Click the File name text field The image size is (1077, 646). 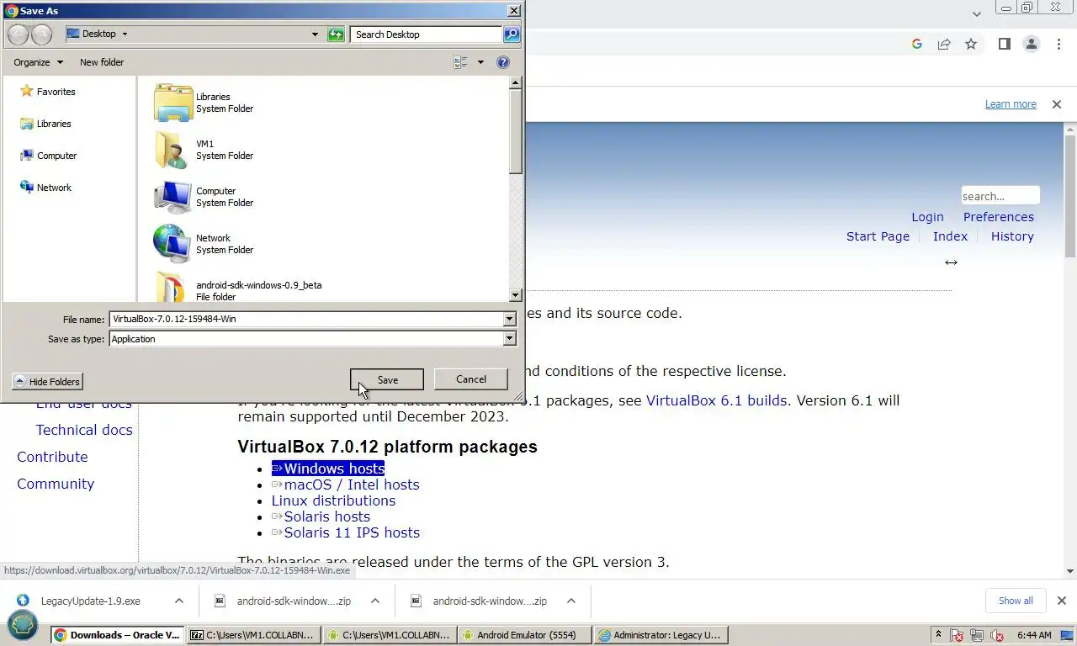[x=306, y=319]
